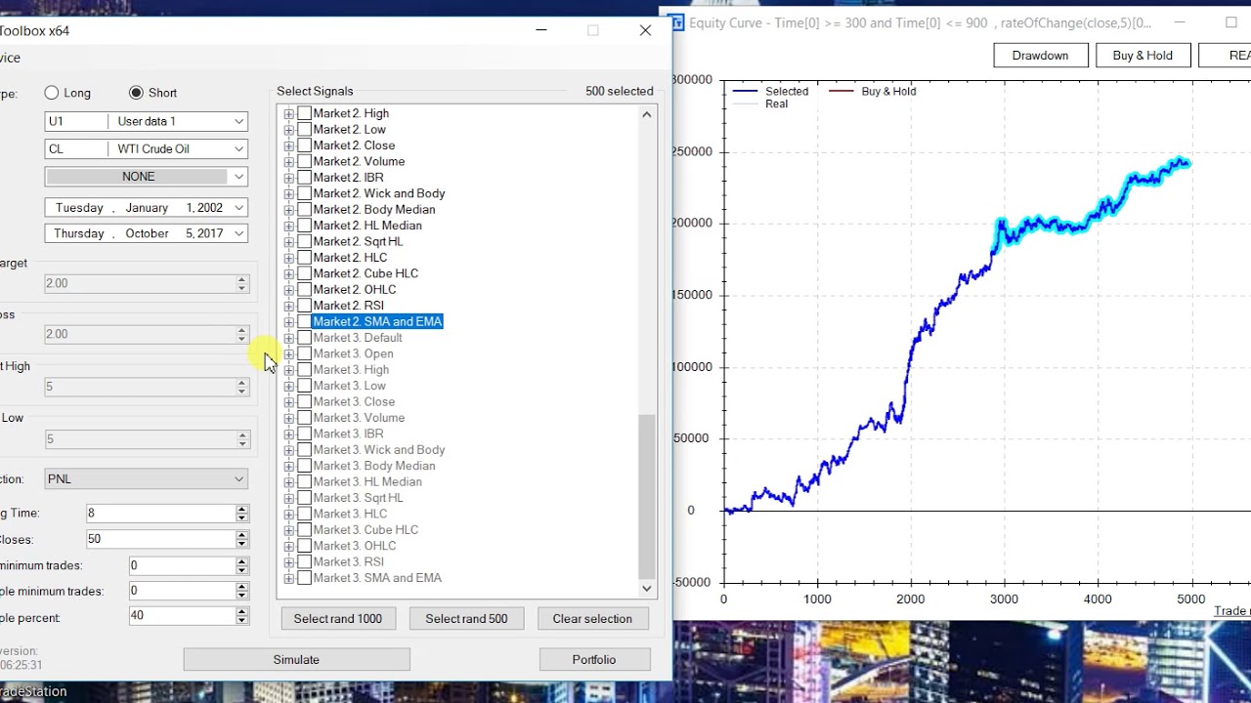Select the Short radio button
1251x703 pixels.
[136, 93]
